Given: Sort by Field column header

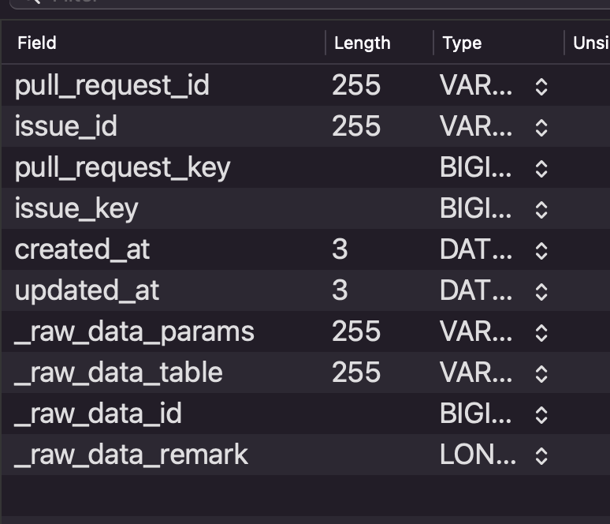Looking at the screenshot, I should coord(37,43).
